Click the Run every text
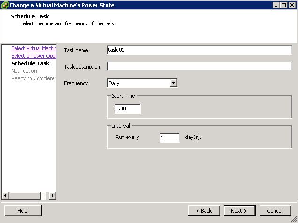Viewport: 298px width, 223px height. tap(127, 137)
